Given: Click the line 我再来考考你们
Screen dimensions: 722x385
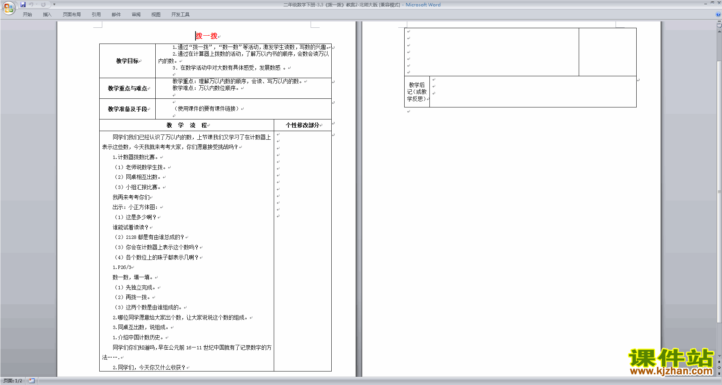Looking at the screenshot, I should tap(131, 197).
